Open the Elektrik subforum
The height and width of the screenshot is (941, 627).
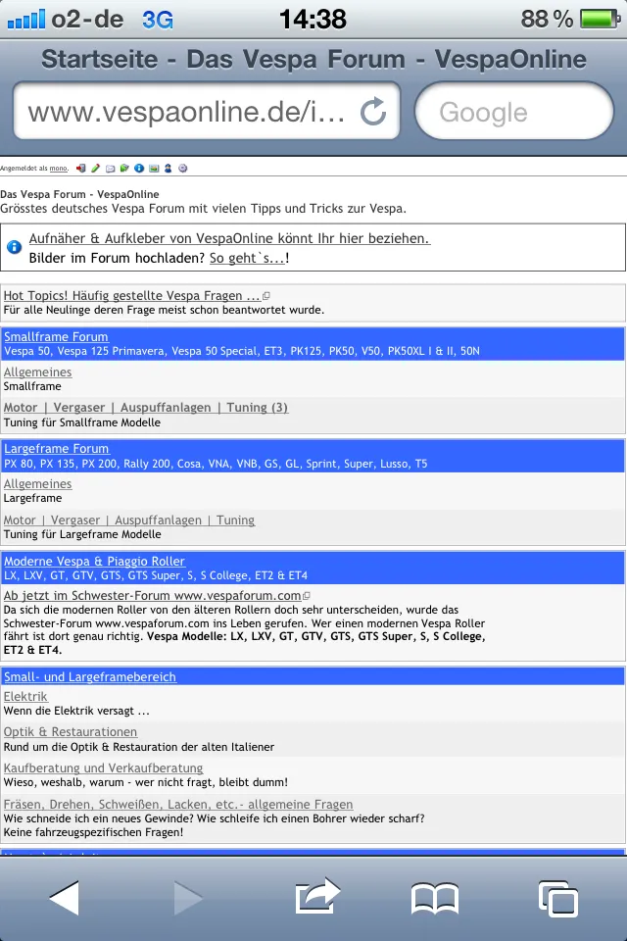click(x=25, y=696)
